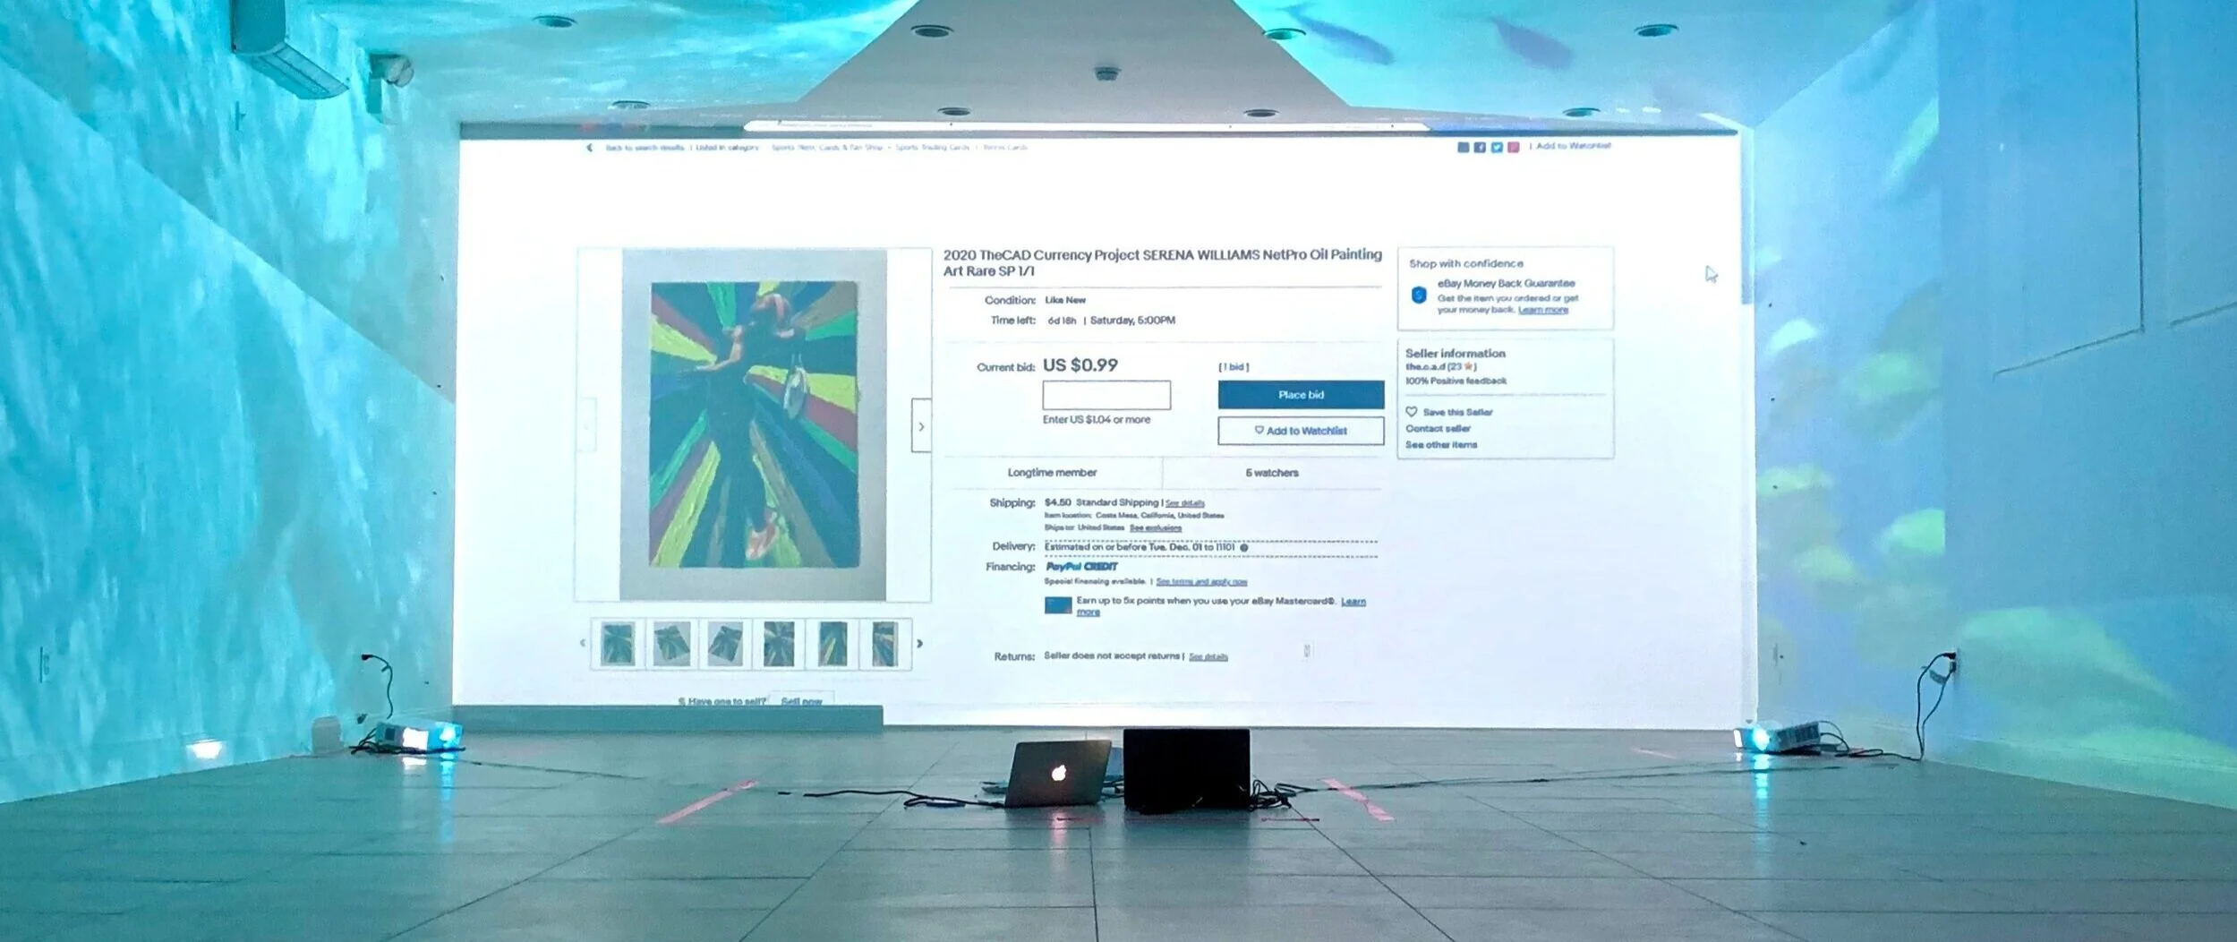The height and width of the screenshot is (942, 2237).
Task: Click the Money Back Guarantee shield icon
Action: [1418, 295]
